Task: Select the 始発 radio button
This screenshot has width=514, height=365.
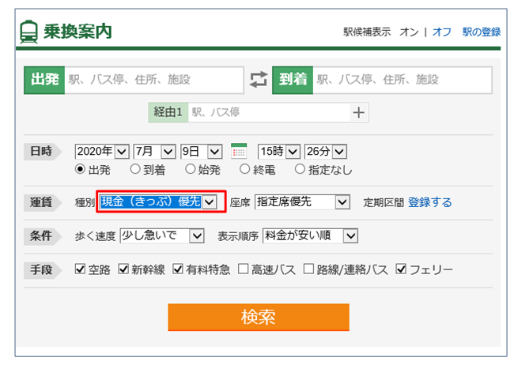Action: pyautogui.click(x=190, y=169)
